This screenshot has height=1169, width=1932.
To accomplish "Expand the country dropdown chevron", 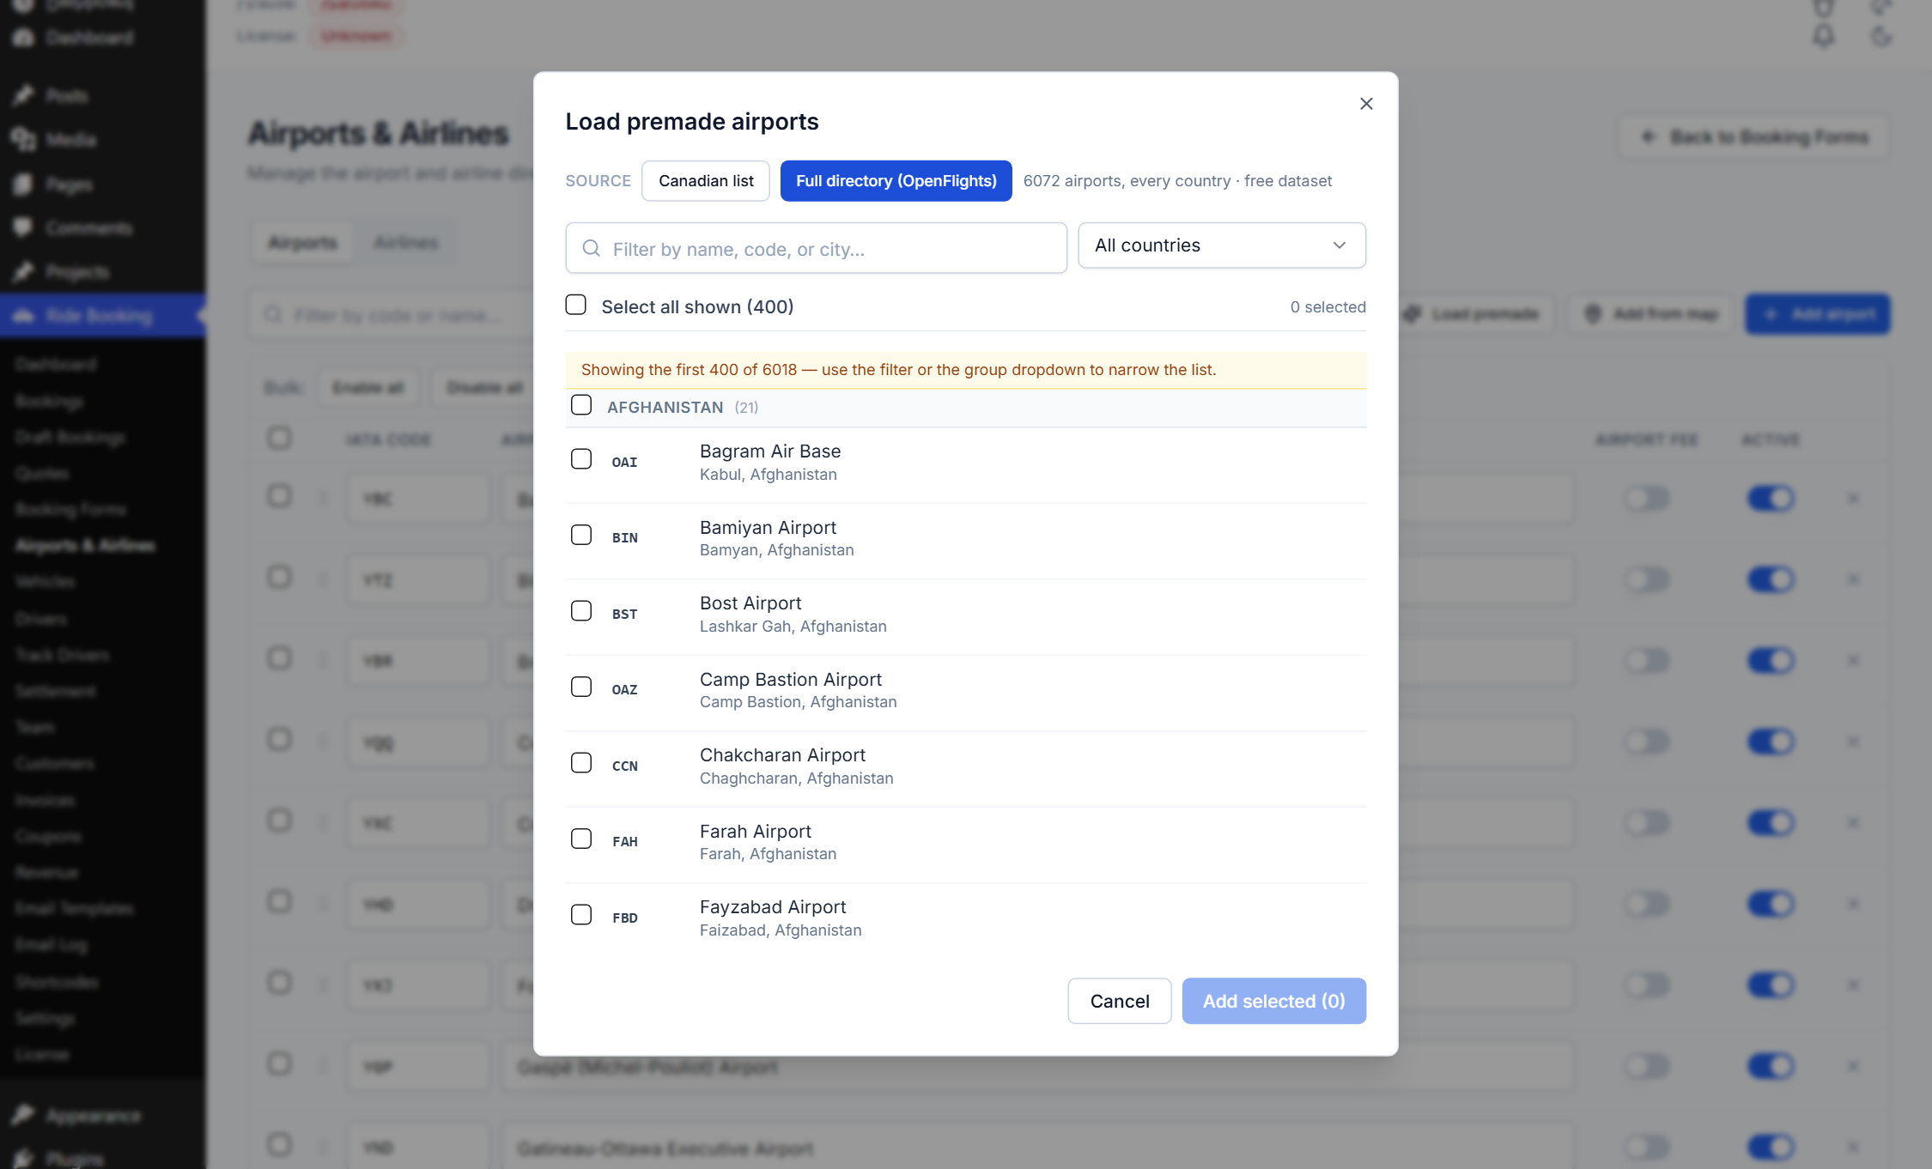I will pyautogui.click(x=1340, y=245).
